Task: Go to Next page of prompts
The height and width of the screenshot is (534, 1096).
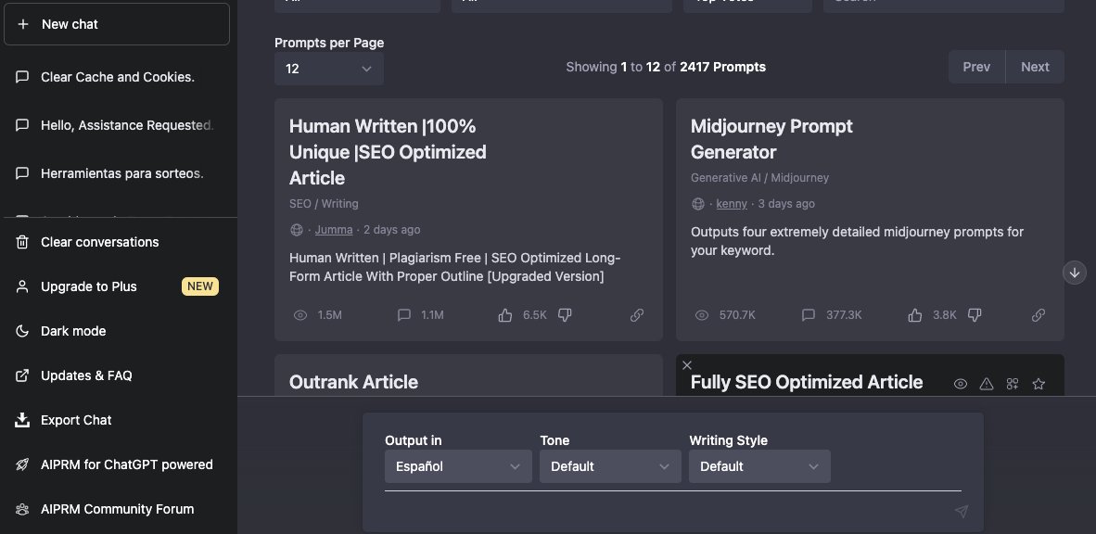Action: click(x=1035, y=67)
